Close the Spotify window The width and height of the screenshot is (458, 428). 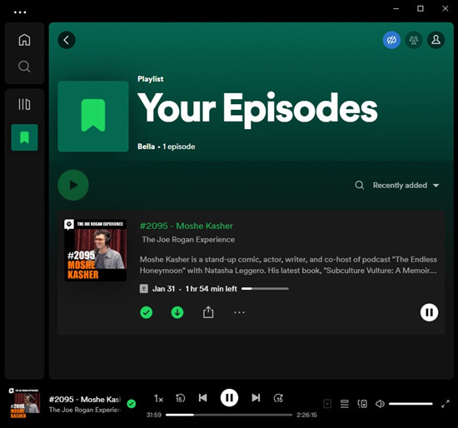tap(446, 8)
